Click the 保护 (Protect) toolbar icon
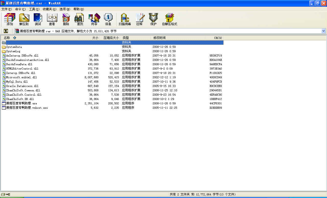 (x=154, y=19)
